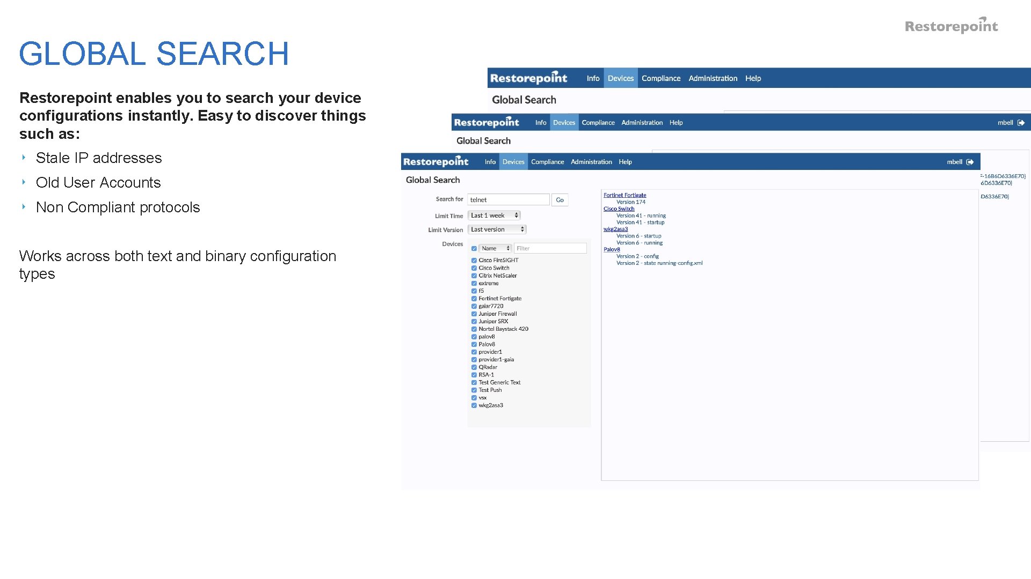Toggle the select-all devices checkbox
1031x579 pixels.
(x=474, y=249)
